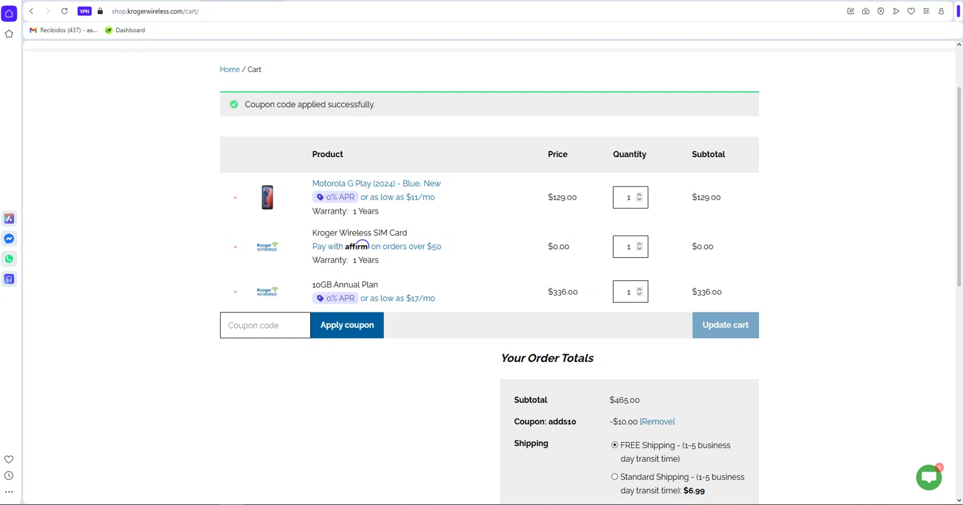The width and height of the screenshot is (963, 505).
Task: Remove 10GB Annual Plan from cart
Action: (x=236, y=292)
